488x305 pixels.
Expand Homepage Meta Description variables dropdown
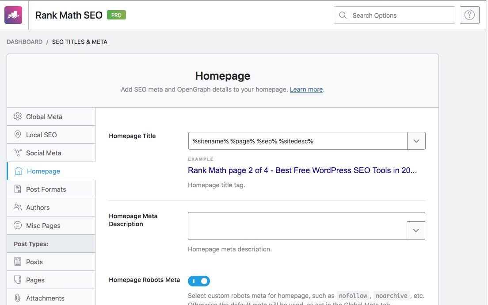[x=416, y=231]
